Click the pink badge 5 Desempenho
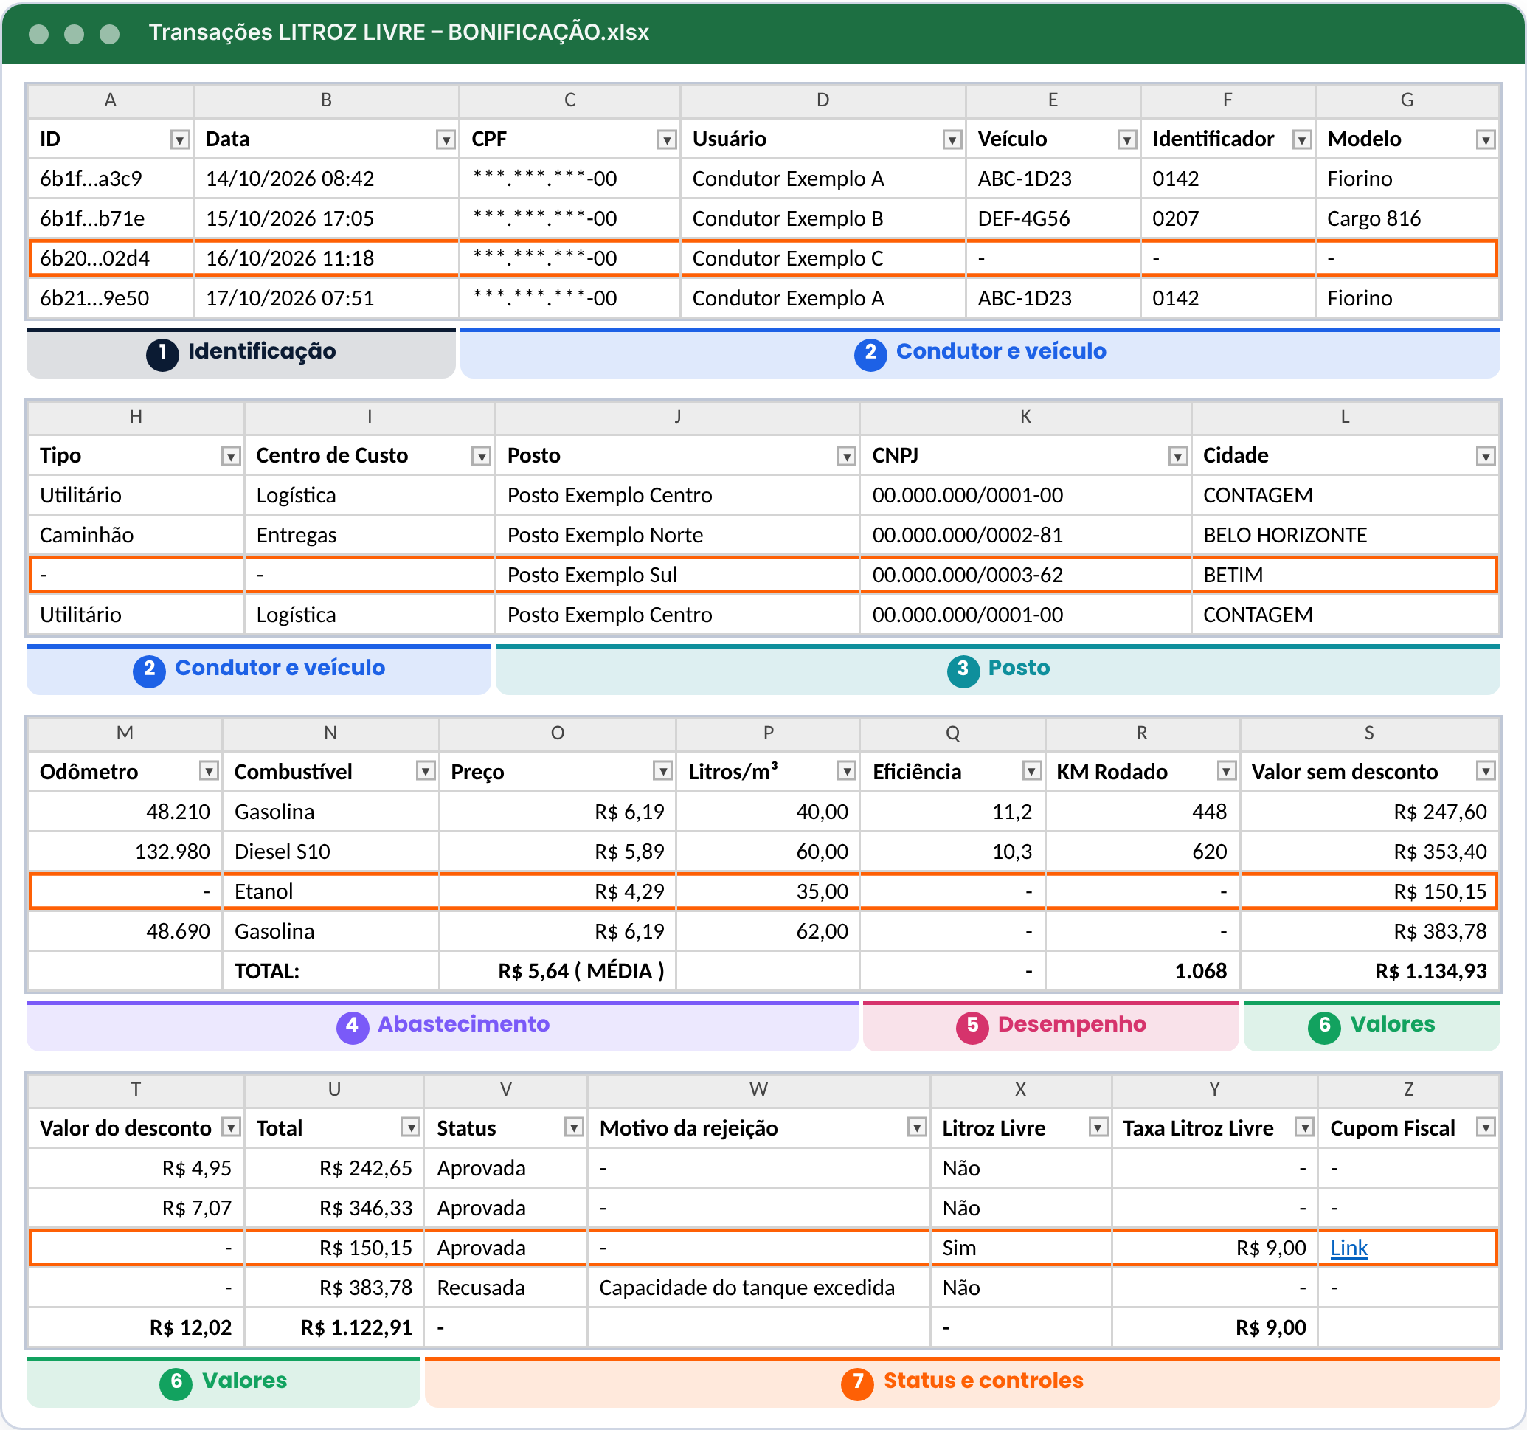This screenshot has width=1527, height=1430. [x=972, y=1027]
